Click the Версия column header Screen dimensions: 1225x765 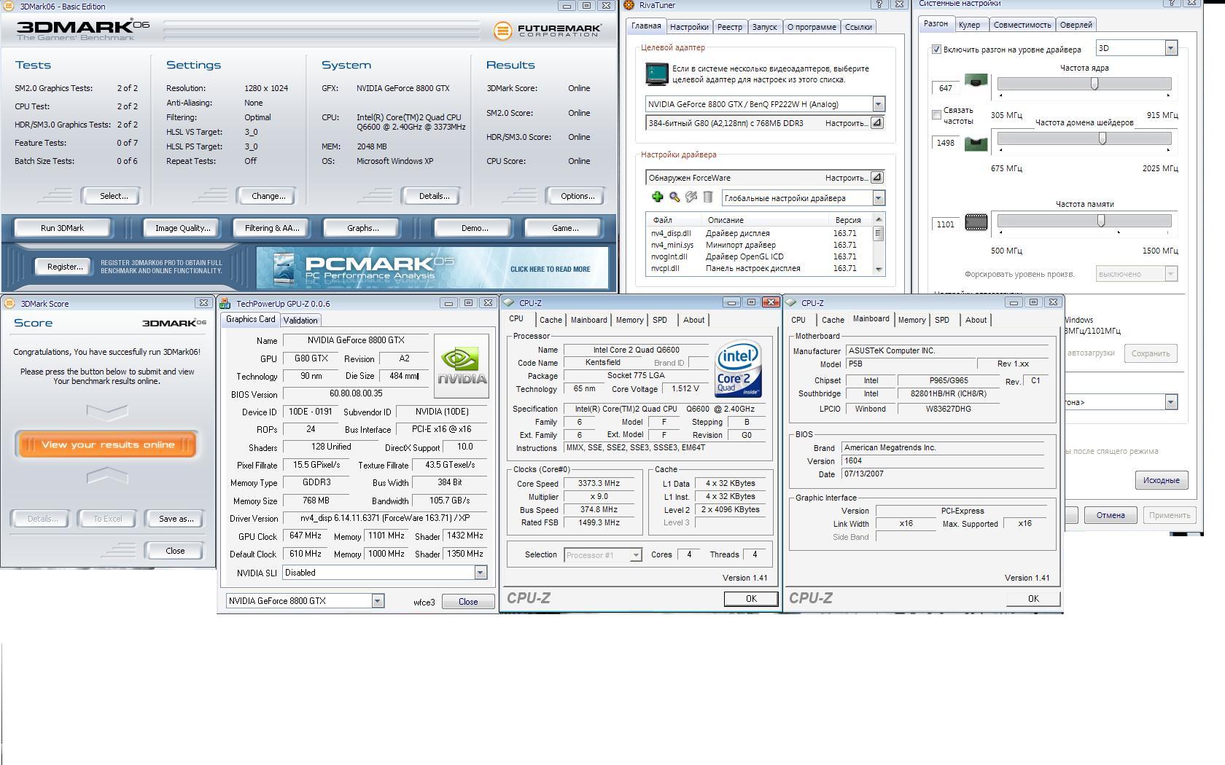(x=847, y=220)
